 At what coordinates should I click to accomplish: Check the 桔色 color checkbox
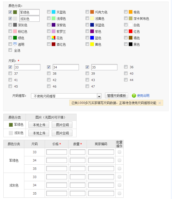pos(126,12)
